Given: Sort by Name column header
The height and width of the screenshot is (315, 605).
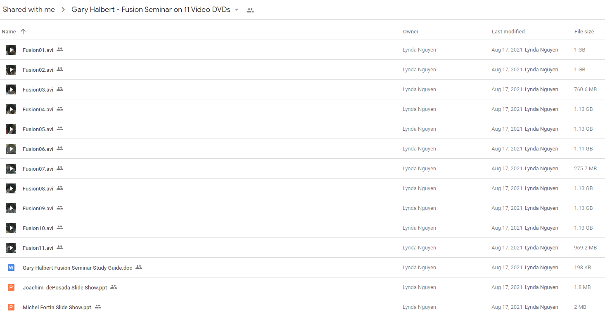Looking at the screenshot, I should pyautogui.click(x=9, y=31).
